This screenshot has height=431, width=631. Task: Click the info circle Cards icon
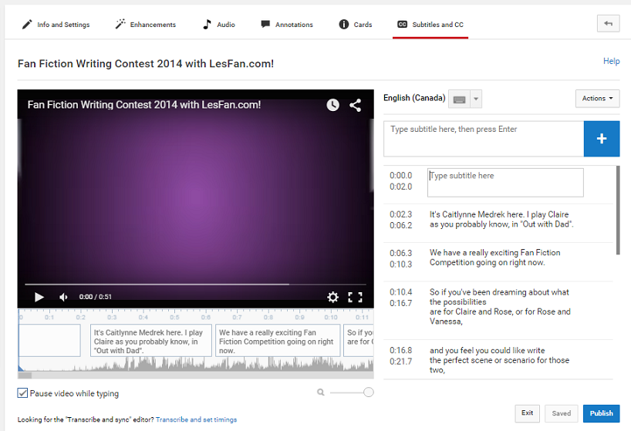click(344, 25)
